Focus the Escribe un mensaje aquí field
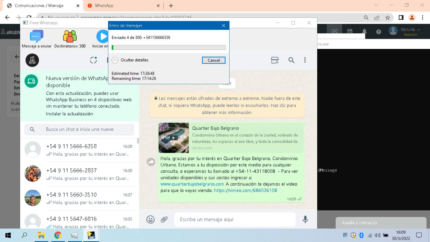The width and height of the screenshot is (430, 242). pyautogui.click(x=235, y=219)
